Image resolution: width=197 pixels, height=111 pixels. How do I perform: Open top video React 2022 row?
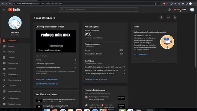105,67
